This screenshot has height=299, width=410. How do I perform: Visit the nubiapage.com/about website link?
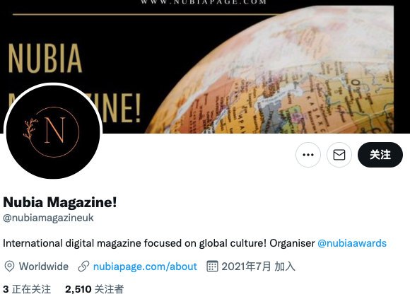coord(145,266)
